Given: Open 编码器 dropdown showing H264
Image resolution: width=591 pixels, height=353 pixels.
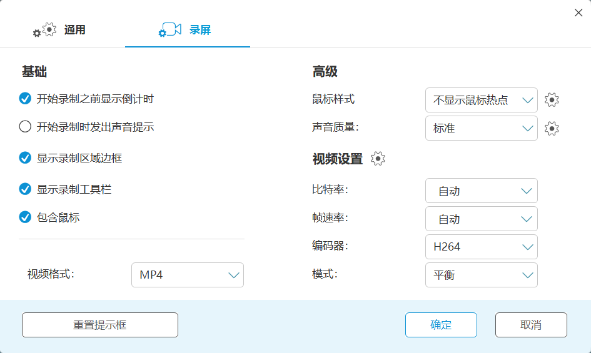Looking at the screenshot, I should [482, 247].
